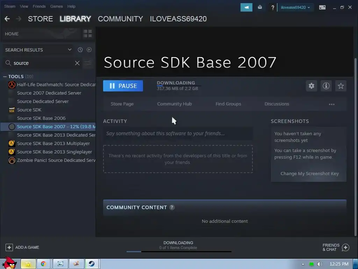358x269 pixels.
Task: Click the game download progress bar
Action: click(x=179, y=86)
